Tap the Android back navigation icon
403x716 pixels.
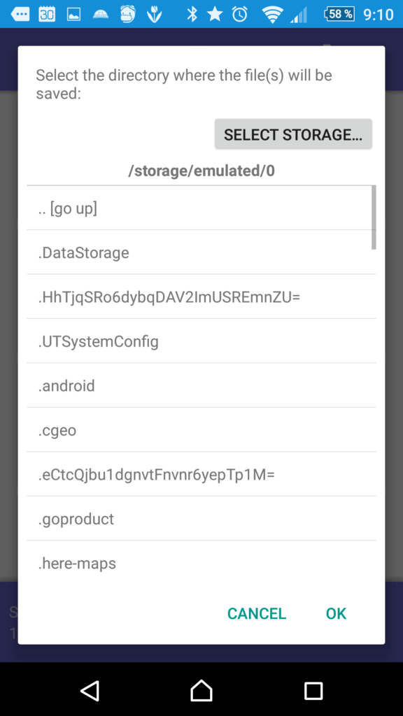(x=90, y=690)
